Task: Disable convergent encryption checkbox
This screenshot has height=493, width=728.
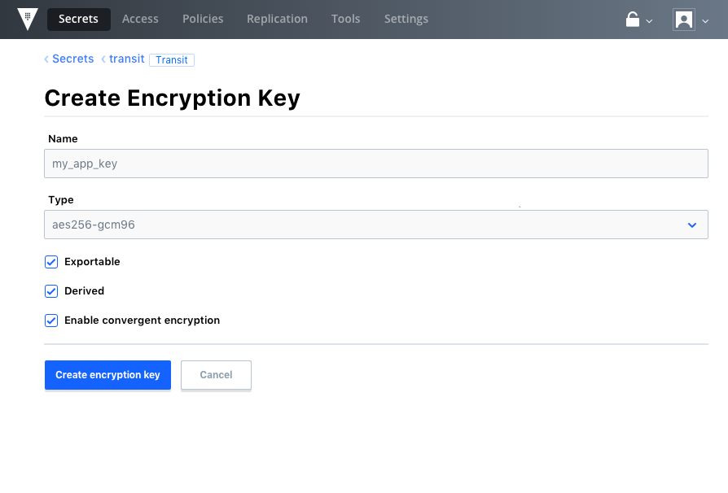Action: pos(51,321)
